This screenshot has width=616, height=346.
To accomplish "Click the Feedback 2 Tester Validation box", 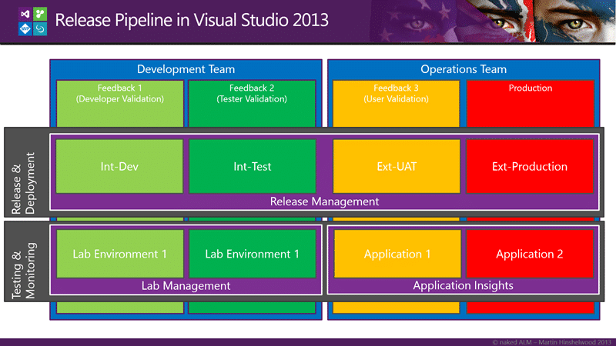I will pyautogui.click(x=252, y=104).
